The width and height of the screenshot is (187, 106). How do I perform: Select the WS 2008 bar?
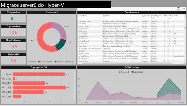39,88
